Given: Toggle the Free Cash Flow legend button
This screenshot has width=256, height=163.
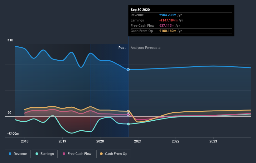Looking at the screenshot, I should pyautogui.click(x=77, y=154).
